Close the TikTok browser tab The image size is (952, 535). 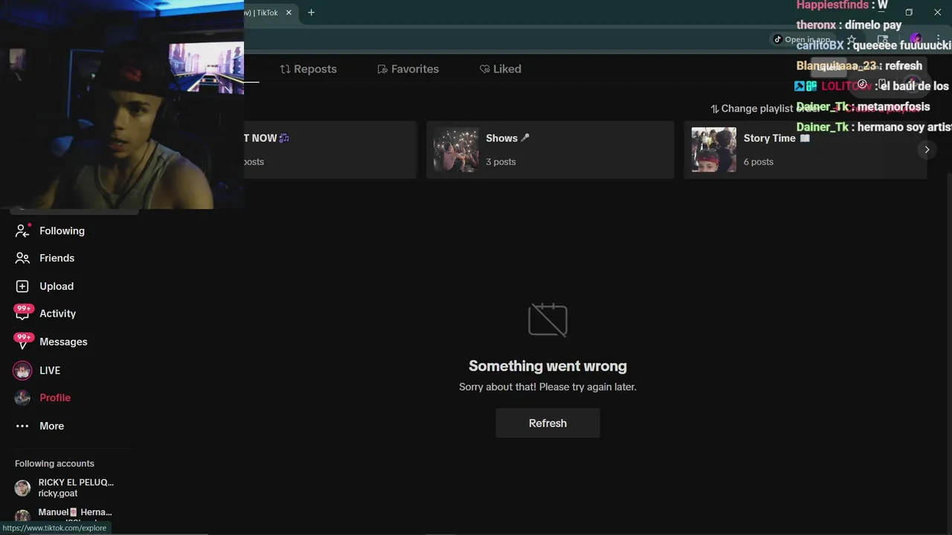point(289,13)
